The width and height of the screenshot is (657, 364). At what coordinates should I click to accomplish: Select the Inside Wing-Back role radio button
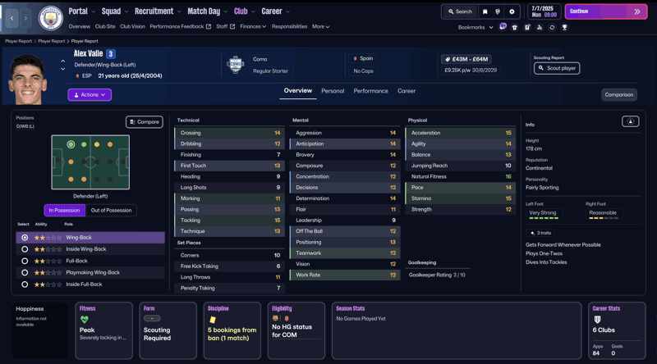pyautogui.click(x=25, y=249)
